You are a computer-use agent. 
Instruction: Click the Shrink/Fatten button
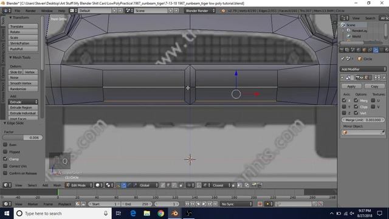pos(23,43)
